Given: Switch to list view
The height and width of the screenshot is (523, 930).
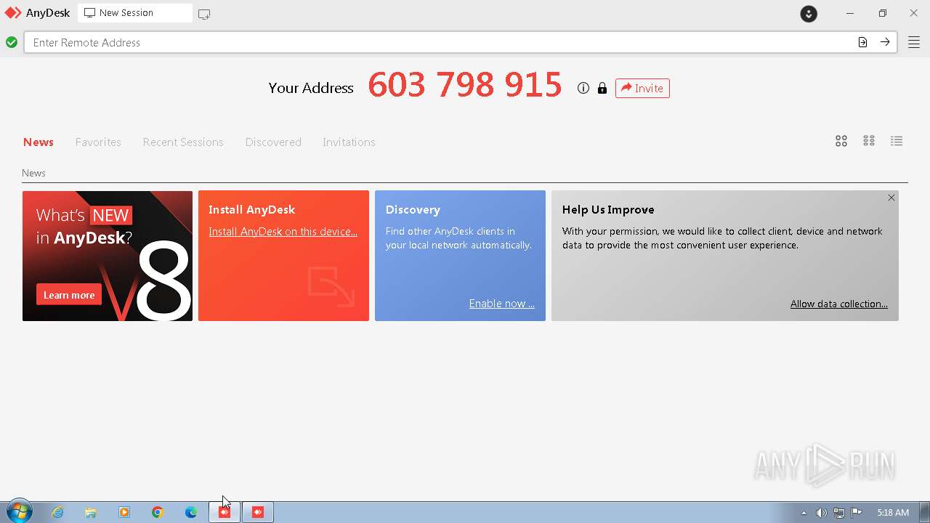Looking at the screenshot, I should click(897, 141).
